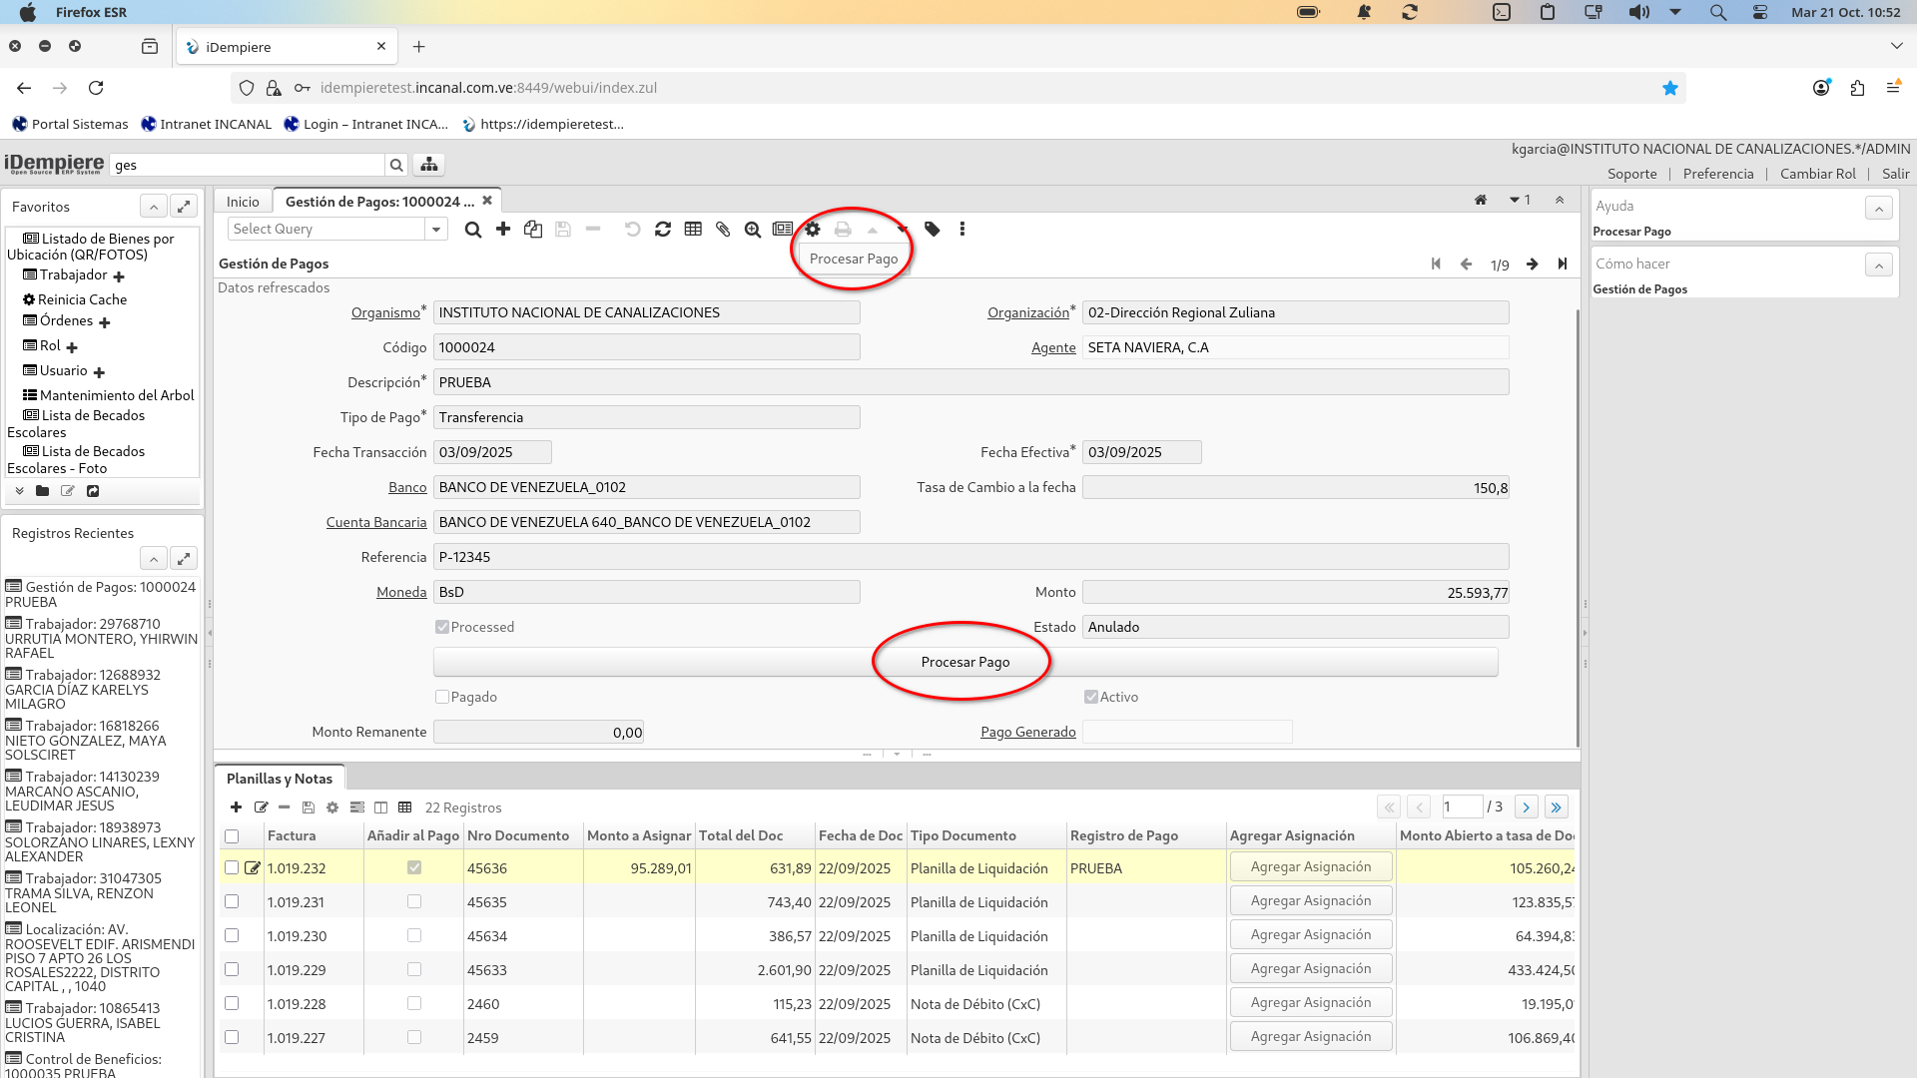Viewport: 1917px width, 1078px height.
Task: Check the Pagado checkbox
Action: [442, 697]
